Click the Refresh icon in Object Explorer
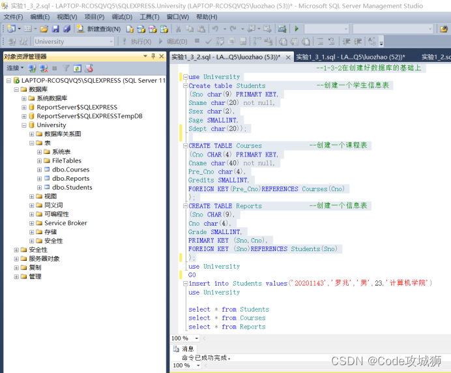451x373 pixels. tap(77, 68)
